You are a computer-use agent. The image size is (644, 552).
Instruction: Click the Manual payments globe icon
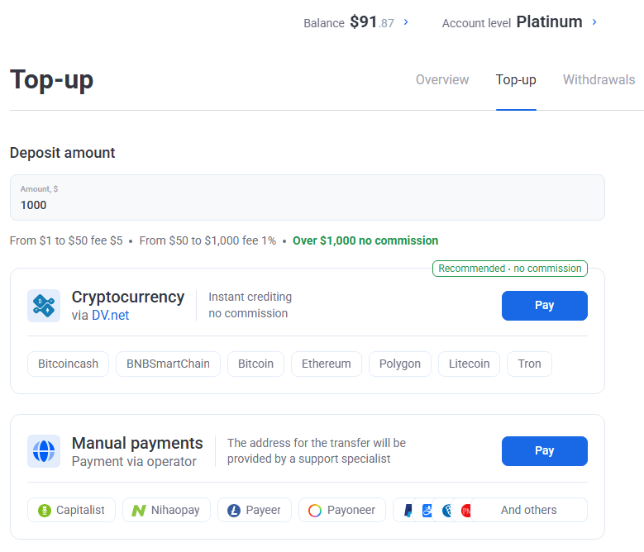44,451
